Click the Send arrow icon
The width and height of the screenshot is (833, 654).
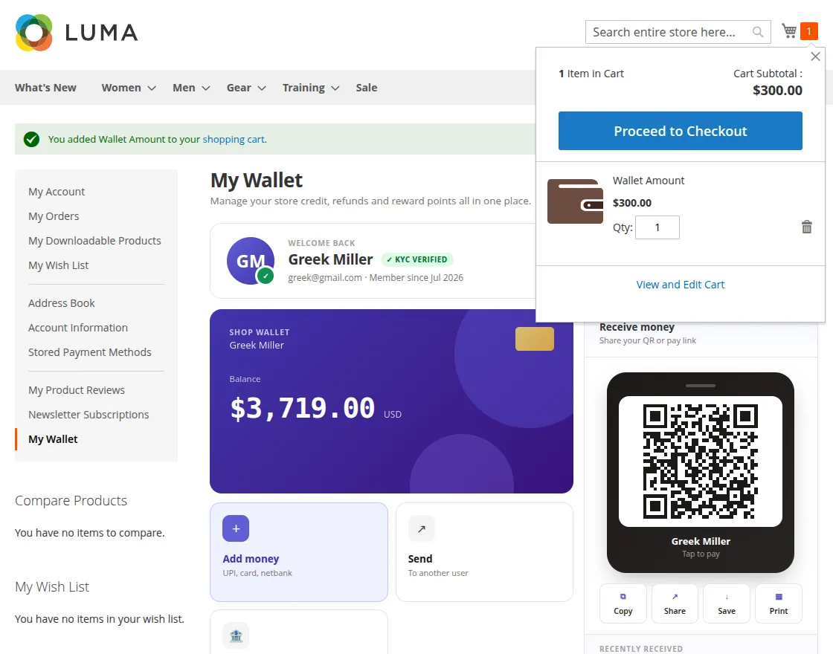421,528
